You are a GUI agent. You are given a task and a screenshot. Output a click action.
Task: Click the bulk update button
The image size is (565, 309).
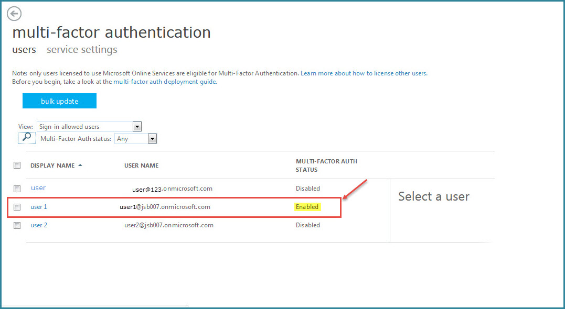[59, 101]
